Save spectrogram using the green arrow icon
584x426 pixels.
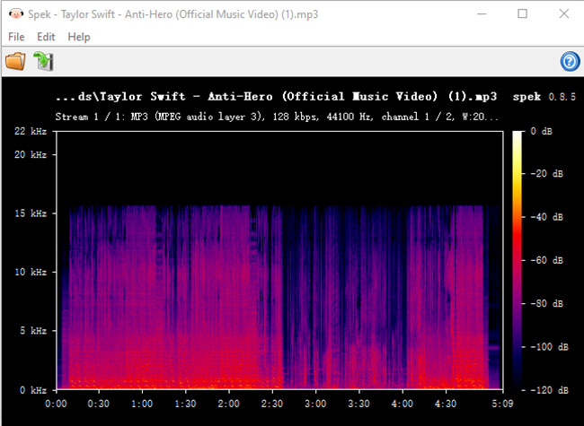tap(44, 61)
